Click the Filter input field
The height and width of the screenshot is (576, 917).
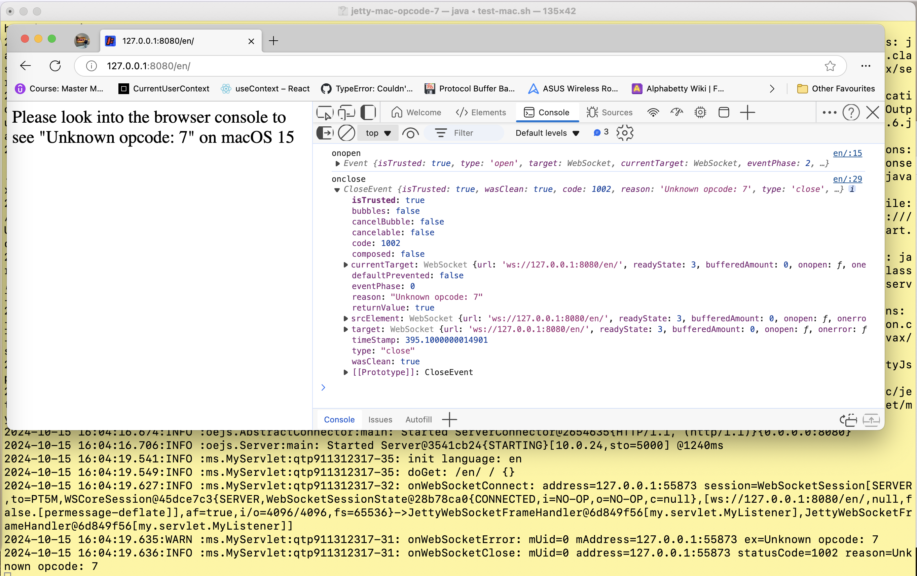coord(479,132)
